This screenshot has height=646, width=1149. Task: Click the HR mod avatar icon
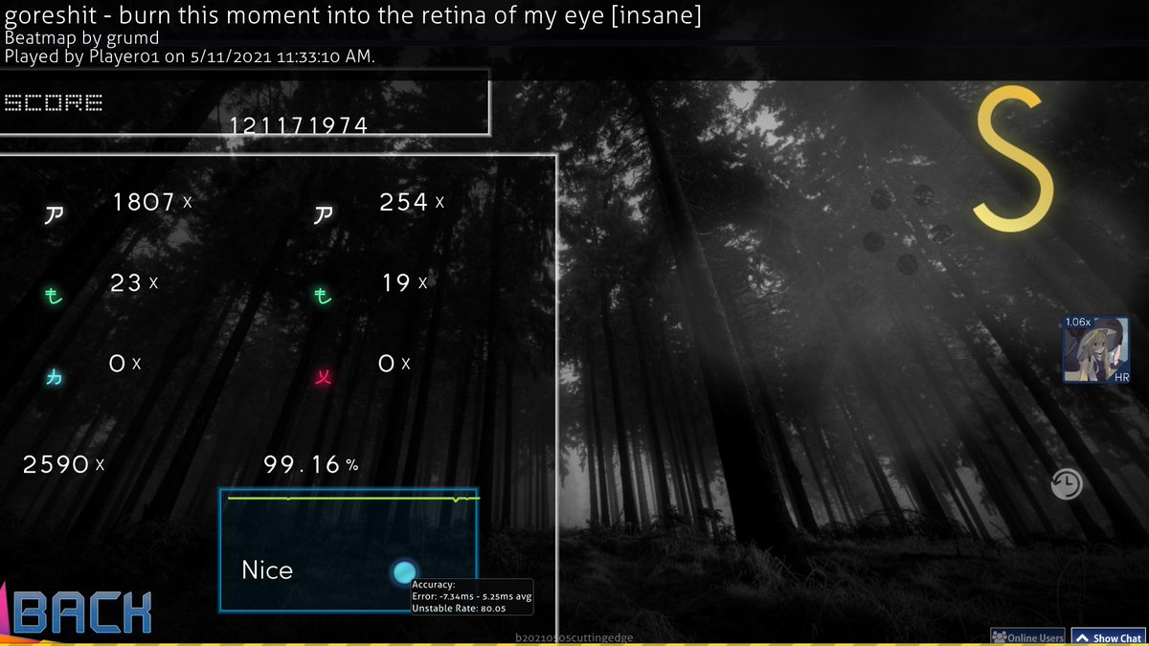tap(1095, 350)
